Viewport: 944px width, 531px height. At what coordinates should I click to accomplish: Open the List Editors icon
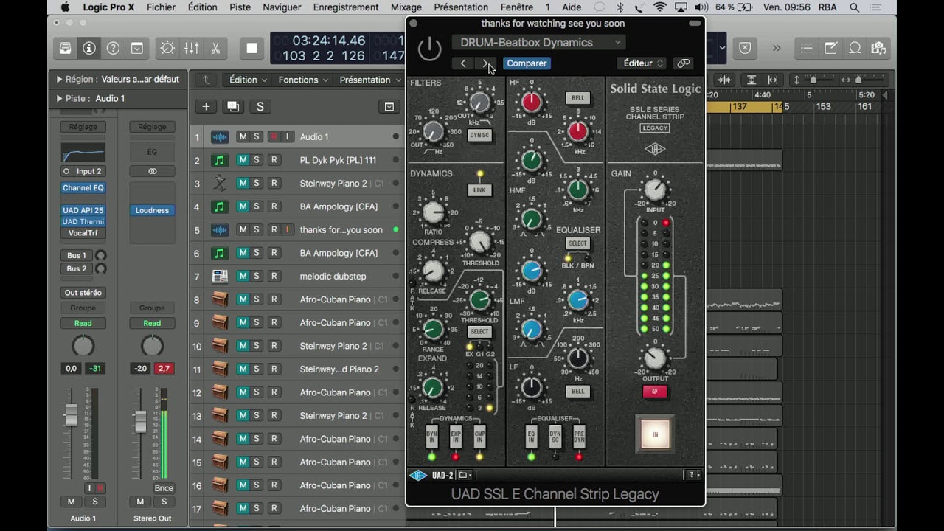807,48
